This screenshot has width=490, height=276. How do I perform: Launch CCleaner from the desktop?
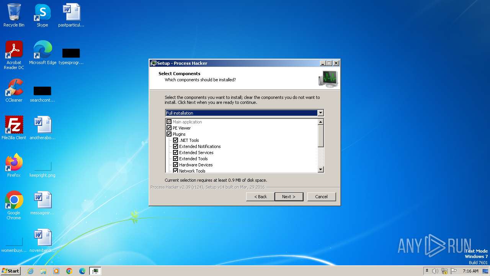[x=14, y=90]
